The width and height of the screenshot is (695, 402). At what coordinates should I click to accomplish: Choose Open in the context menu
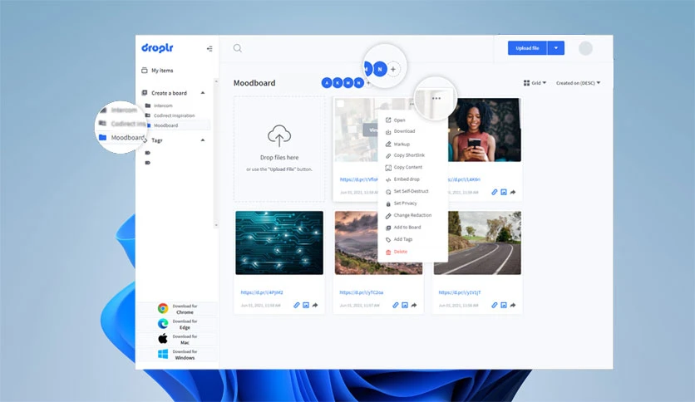[399, 120]
